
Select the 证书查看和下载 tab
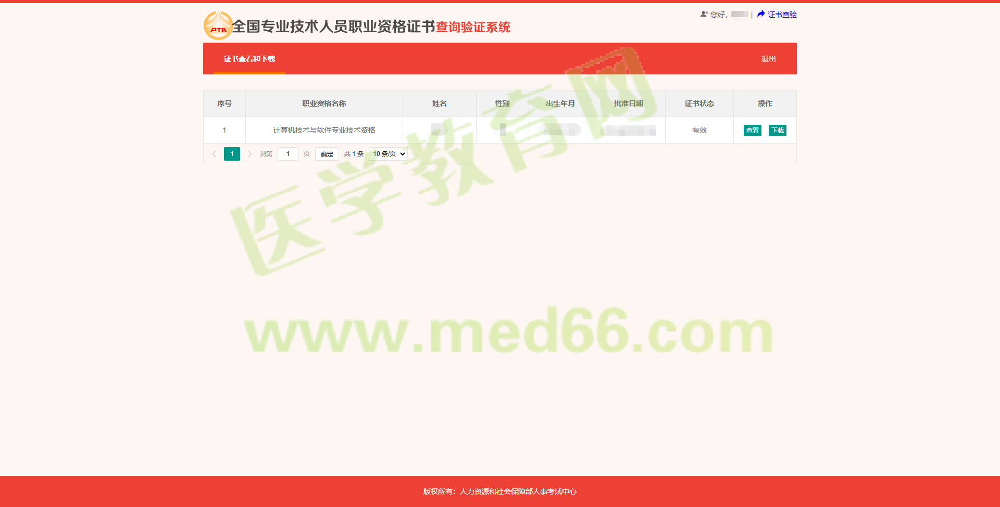[x=249, y=59]
